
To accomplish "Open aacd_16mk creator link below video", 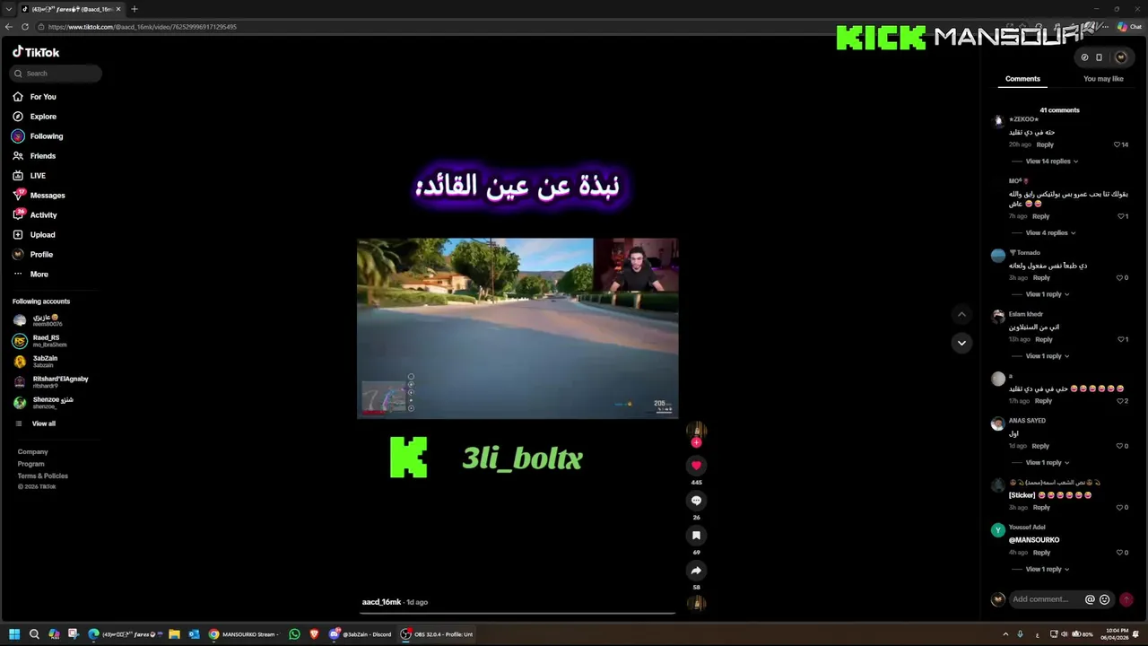I will [x=381, y=602].
